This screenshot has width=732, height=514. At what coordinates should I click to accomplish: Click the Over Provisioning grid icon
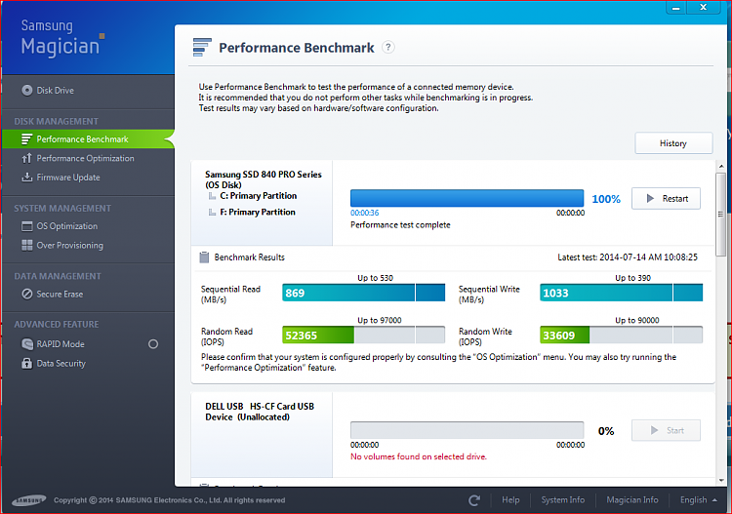(x=27, y=246)
